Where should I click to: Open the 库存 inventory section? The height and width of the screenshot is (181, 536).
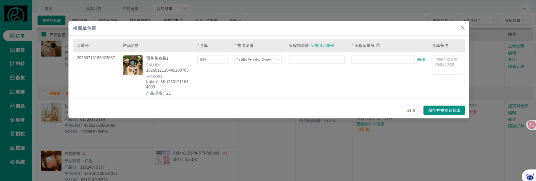(17, 92)
